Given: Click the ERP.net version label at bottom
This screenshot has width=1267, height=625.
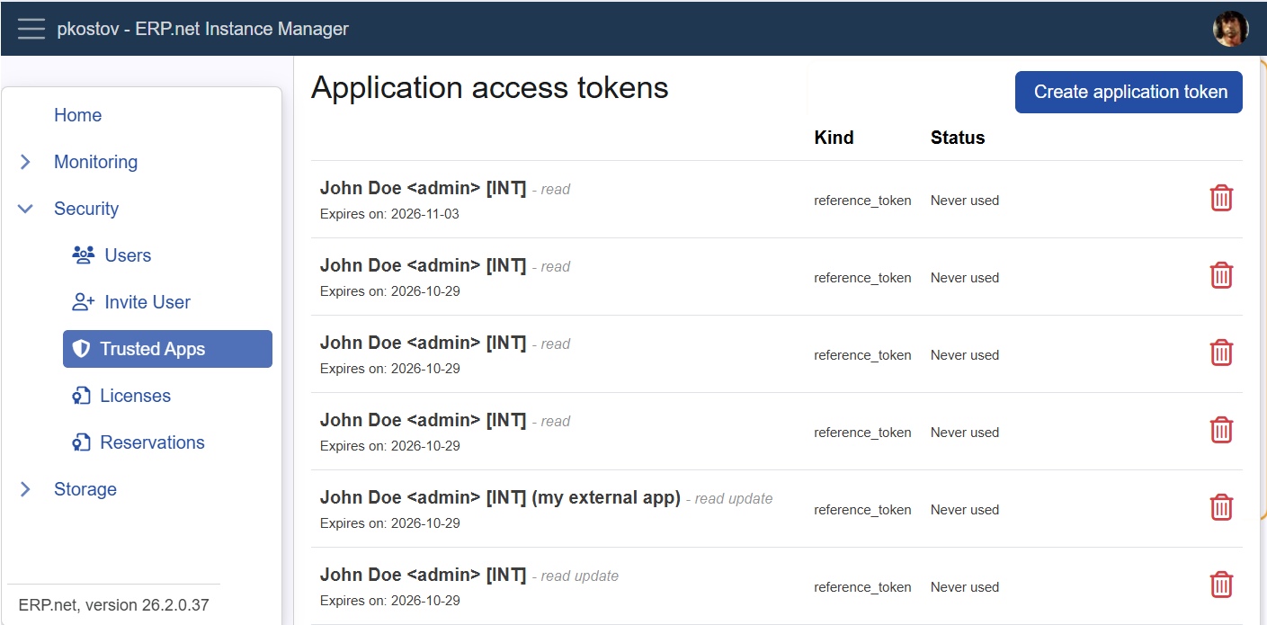Looking at the screenshot, I should [113, 604].
